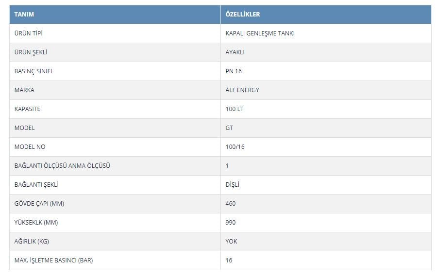The image size is (436, 276).
Task: Click the 100 LT capacity value
Action: 235,109
